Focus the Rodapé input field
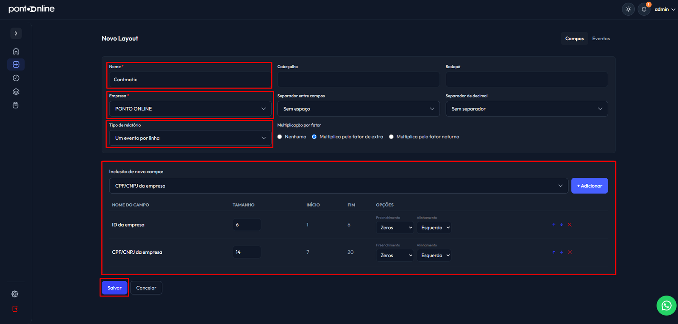Viewport: 678px width, 324px height. click(527, 80)
